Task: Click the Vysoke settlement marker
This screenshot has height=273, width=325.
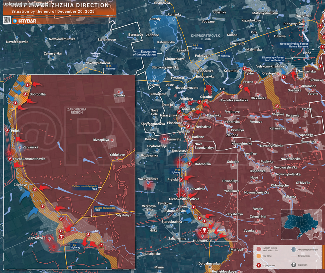Action: tap(257, 231)
